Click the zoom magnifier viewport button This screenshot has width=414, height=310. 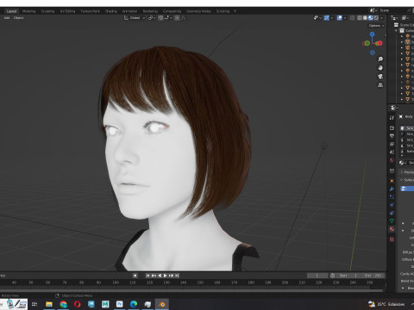tap(380, 59)
